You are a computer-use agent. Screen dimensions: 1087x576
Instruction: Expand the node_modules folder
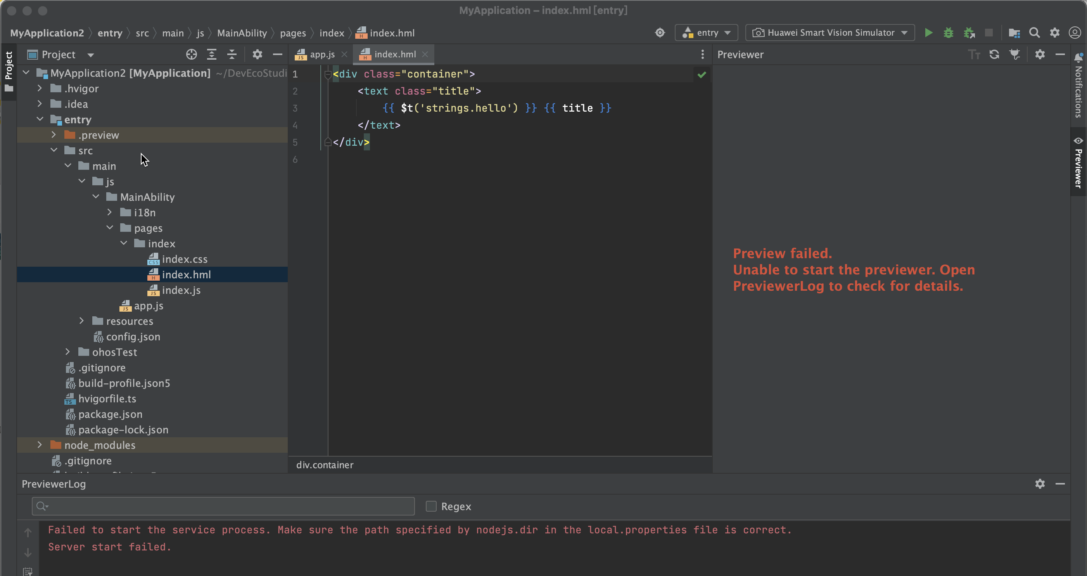(40, 445)
